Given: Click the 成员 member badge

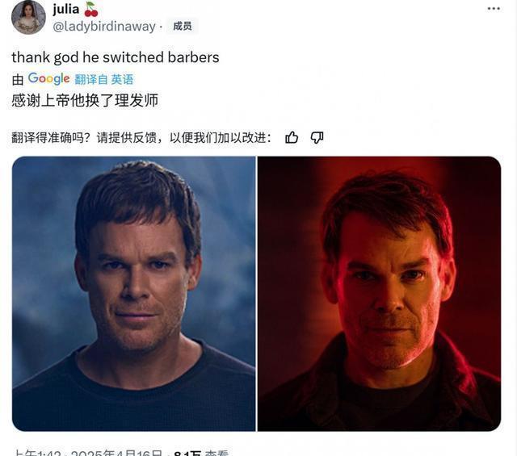Looking at the screenshot, I should coord(183,26).
